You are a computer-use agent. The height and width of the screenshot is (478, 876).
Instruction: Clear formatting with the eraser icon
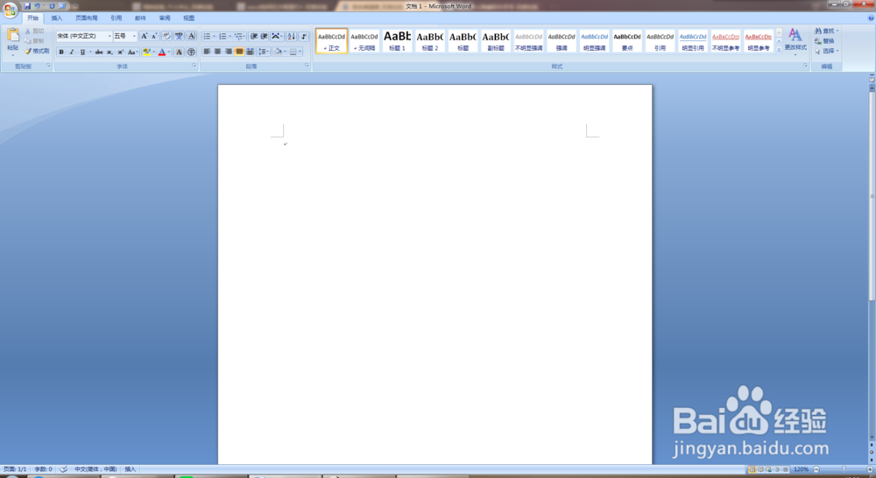166,36
